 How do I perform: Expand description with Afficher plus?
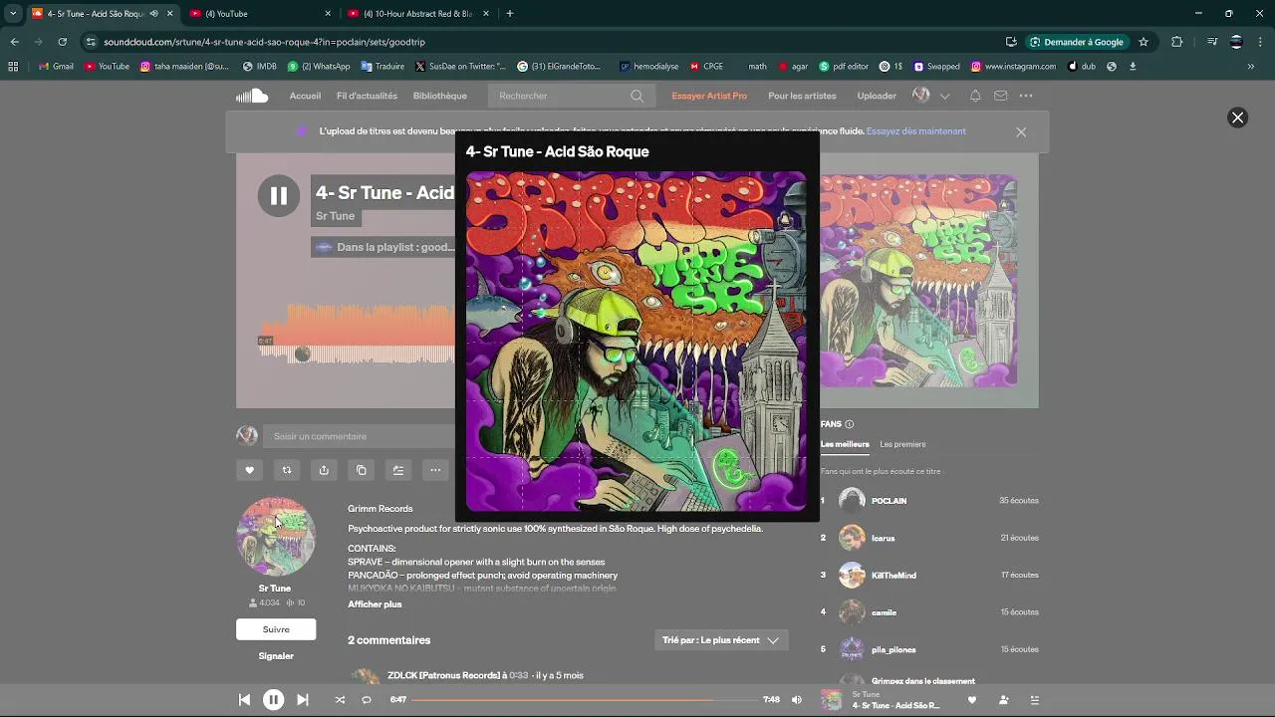[x=375, y=604]
